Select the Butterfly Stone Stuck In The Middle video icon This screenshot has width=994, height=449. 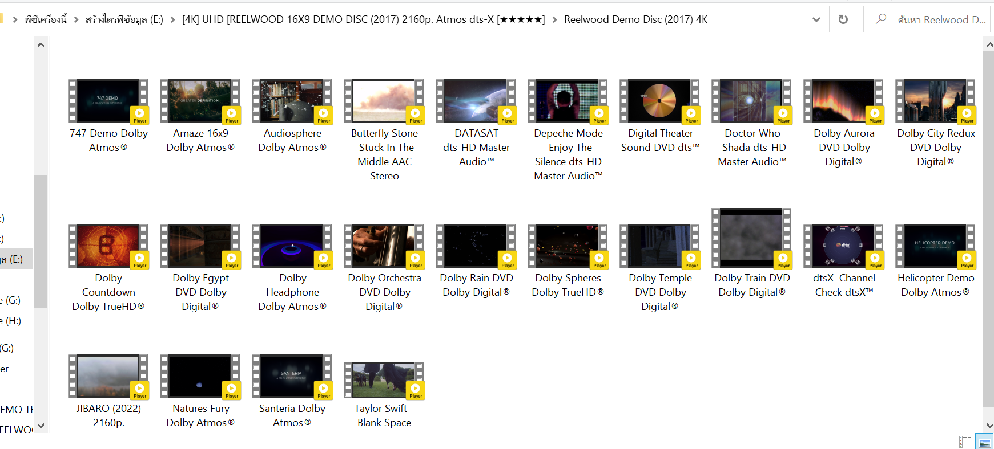pyautogui.click(x=384, y=101)
